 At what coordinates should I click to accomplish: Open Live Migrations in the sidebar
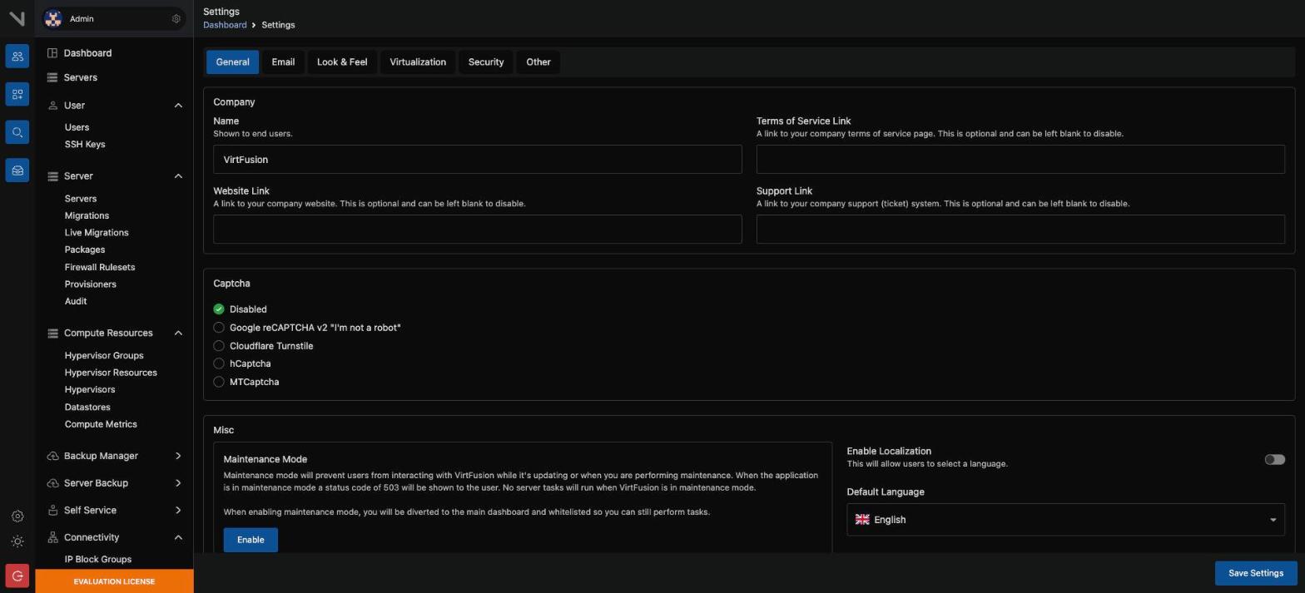(97, 233)
